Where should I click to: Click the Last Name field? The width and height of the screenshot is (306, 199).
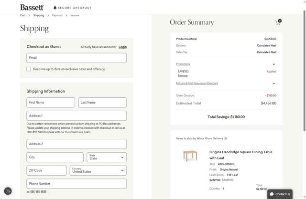point(102,103)
